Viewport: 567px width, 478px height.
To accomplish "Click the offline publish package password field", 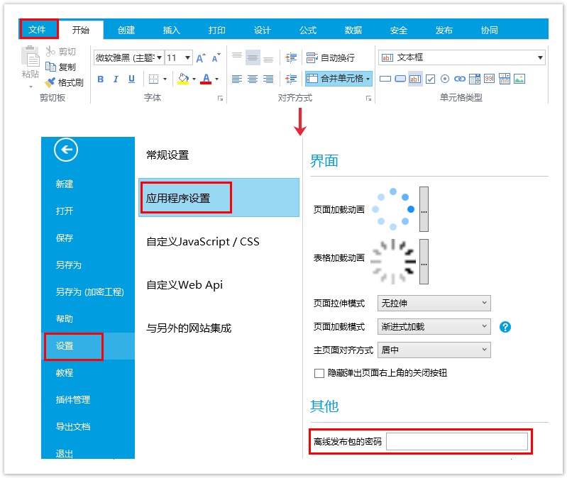I will tap(456, 442).
